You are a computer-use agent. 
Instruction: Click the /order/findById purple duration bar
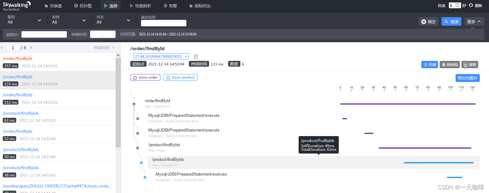[408, 104]
